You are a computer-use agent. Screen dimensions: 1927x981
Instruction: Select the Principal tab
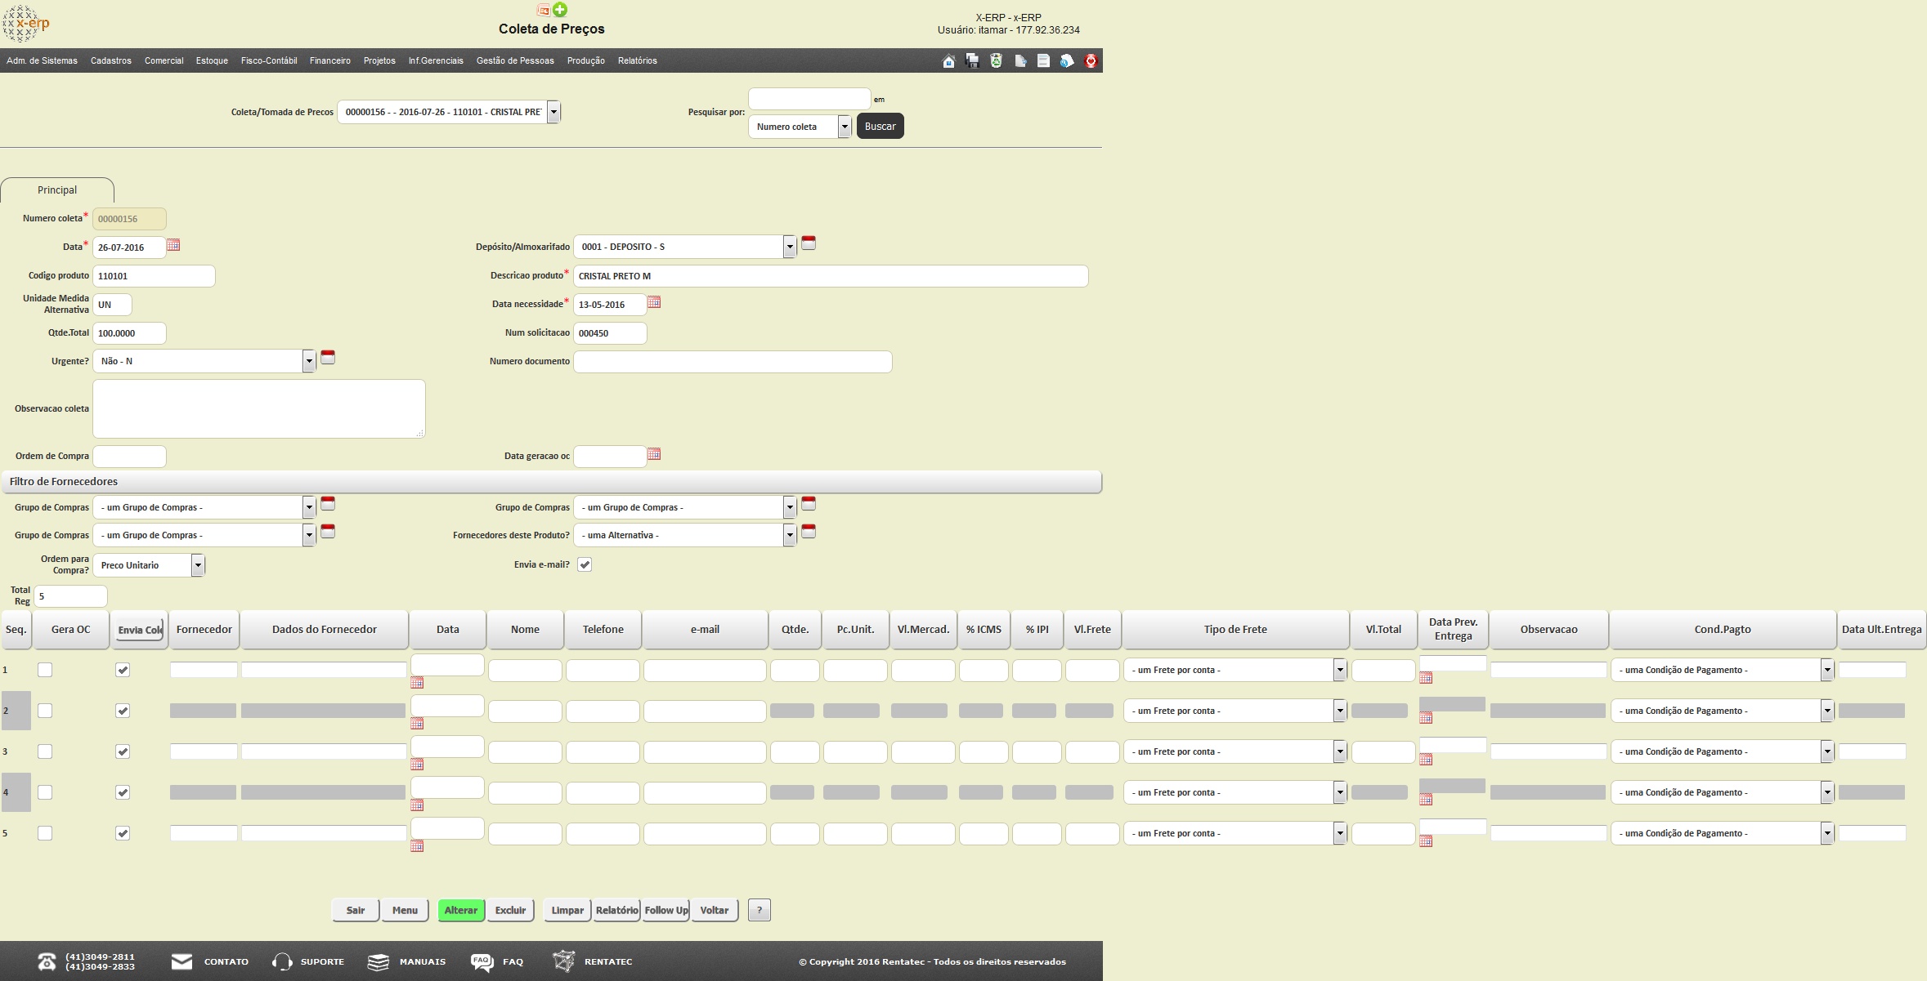tap(57, 190)
